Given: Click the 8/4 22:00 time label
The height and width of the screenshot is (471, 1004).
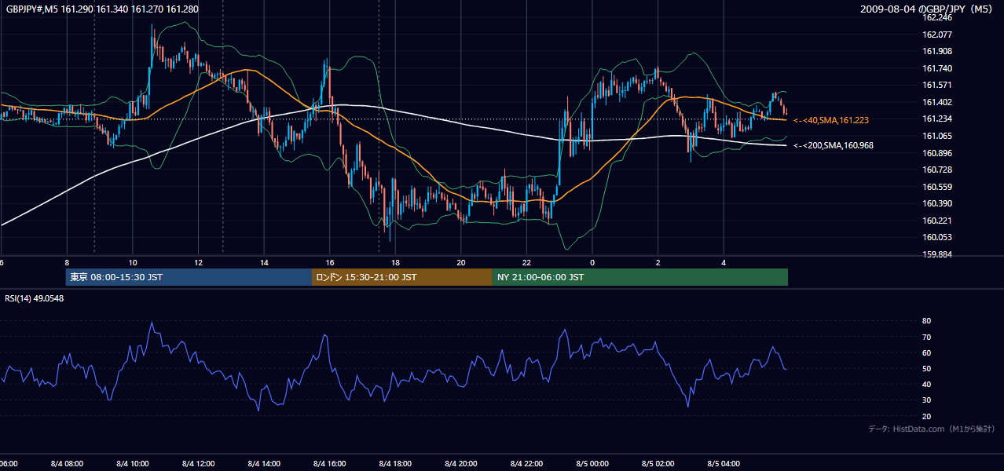Looking at the screenshot, I should coord(526,464).
